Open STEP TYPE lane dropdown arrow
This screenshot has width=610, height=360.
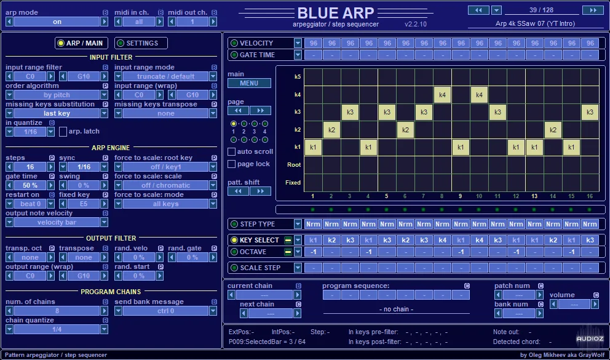pyautogui.click(x=298, y=224)
